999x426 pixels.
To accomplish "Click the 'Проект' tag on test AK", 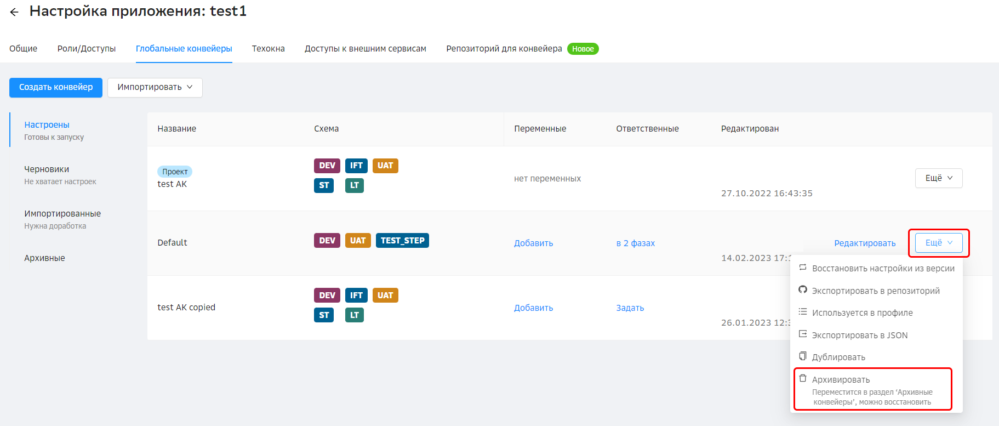I will tap(175, 172).
